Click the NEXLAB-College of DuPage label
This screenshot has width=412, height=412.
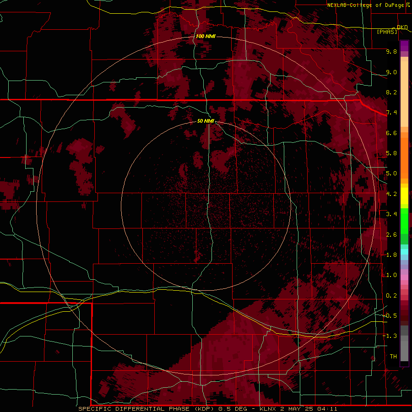(366, 5)
